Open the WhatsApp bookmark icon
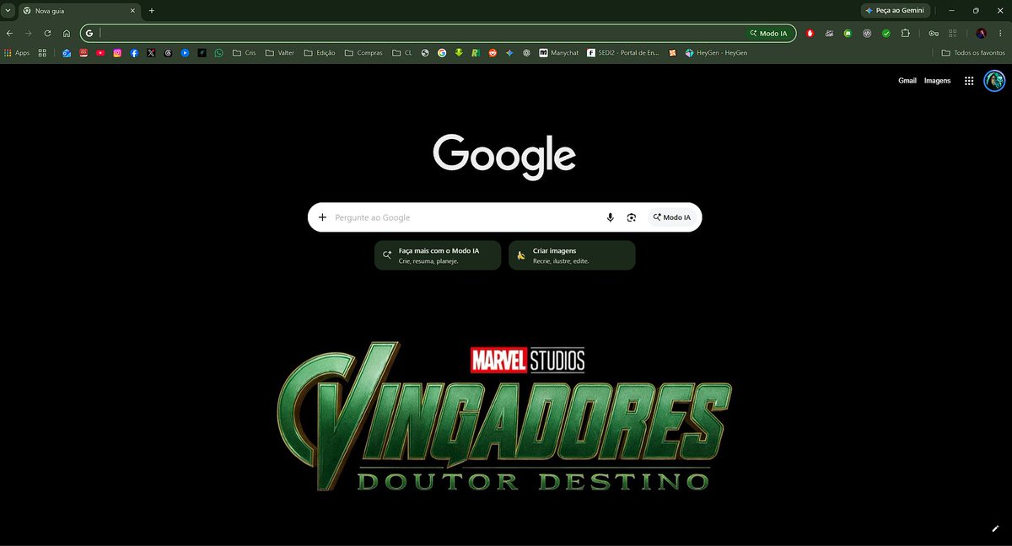 pyautogui.click(x=218, y=53)
